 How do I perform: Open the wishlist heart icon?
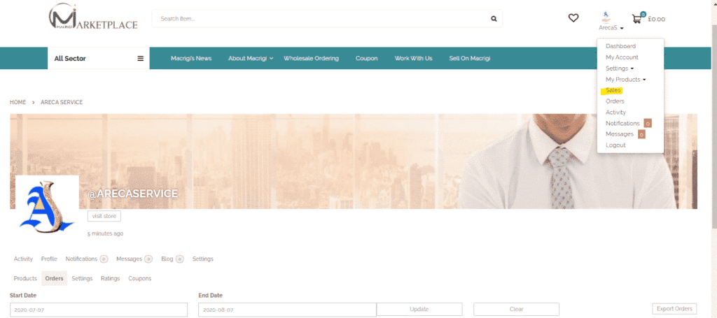pyautogui.click(x=573, y=18)
